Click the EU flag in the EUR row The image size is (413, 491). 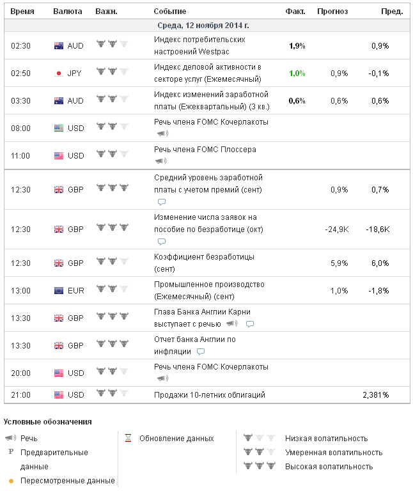click(x=59, y=290)
